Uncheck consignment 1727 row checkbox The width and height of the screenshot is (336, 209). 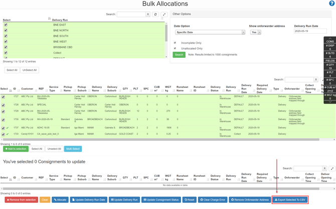point(3,97)
